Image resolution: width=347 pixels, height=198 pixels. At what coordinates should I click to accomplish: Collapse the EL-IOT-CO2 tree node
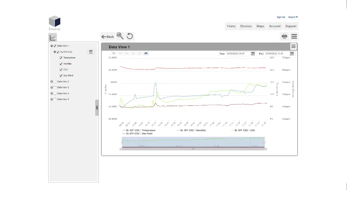tap(55, 52)
